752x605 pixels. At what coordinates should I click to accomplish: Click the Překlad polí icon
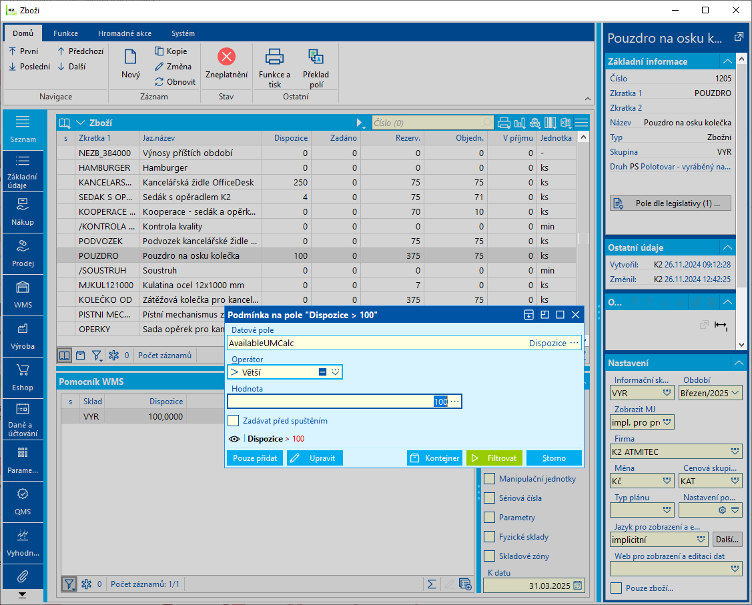coord(316,57)
